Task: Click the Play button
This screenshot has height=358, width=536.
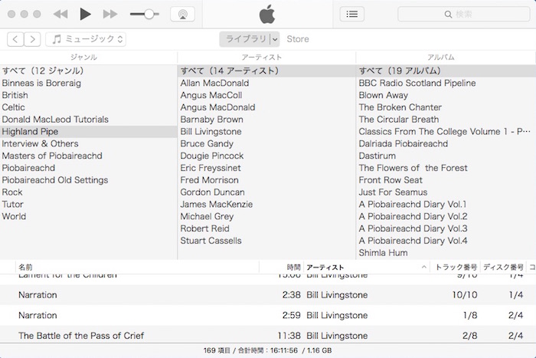Action: pos(85,14)
